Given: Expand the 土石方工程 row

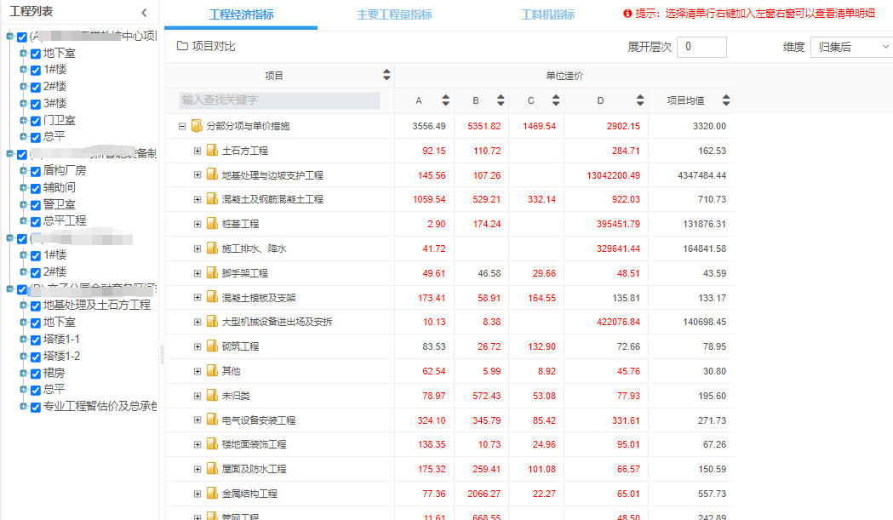Looking at the screenshot, I should point(197,151).
